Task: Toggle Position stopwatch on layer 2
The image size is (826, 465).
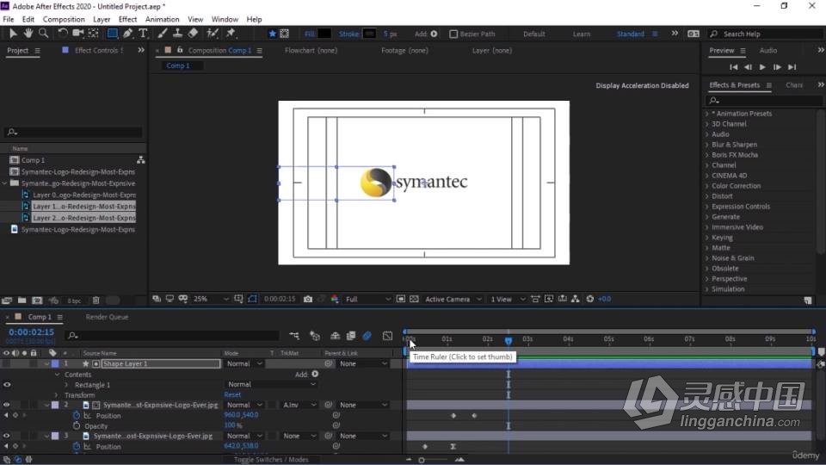Action: coord(77,415)
